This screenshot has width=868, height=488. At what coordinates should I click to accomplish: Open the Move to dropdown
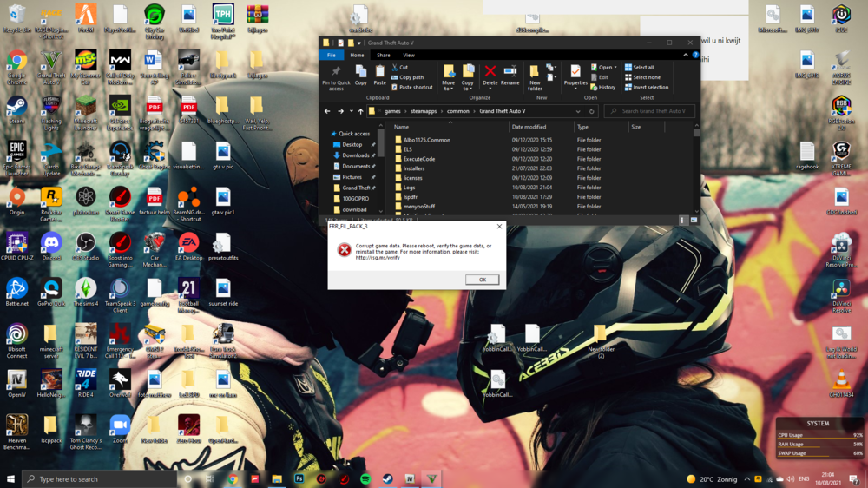click(449, 77)
